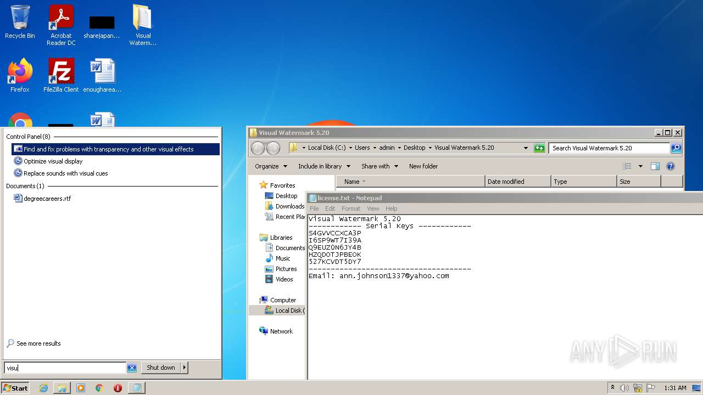This screenshot has height=395, width=703.
Task: Open Chrome from the taskbar
Action: (99, 388)
